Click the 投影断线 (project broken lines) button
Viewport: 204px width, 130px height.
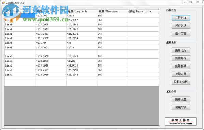coord(181,66)
